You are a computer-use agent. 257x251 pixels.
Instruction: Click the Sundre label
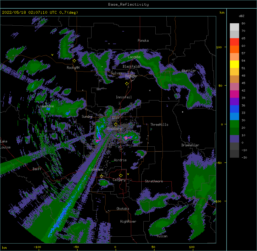87,117
